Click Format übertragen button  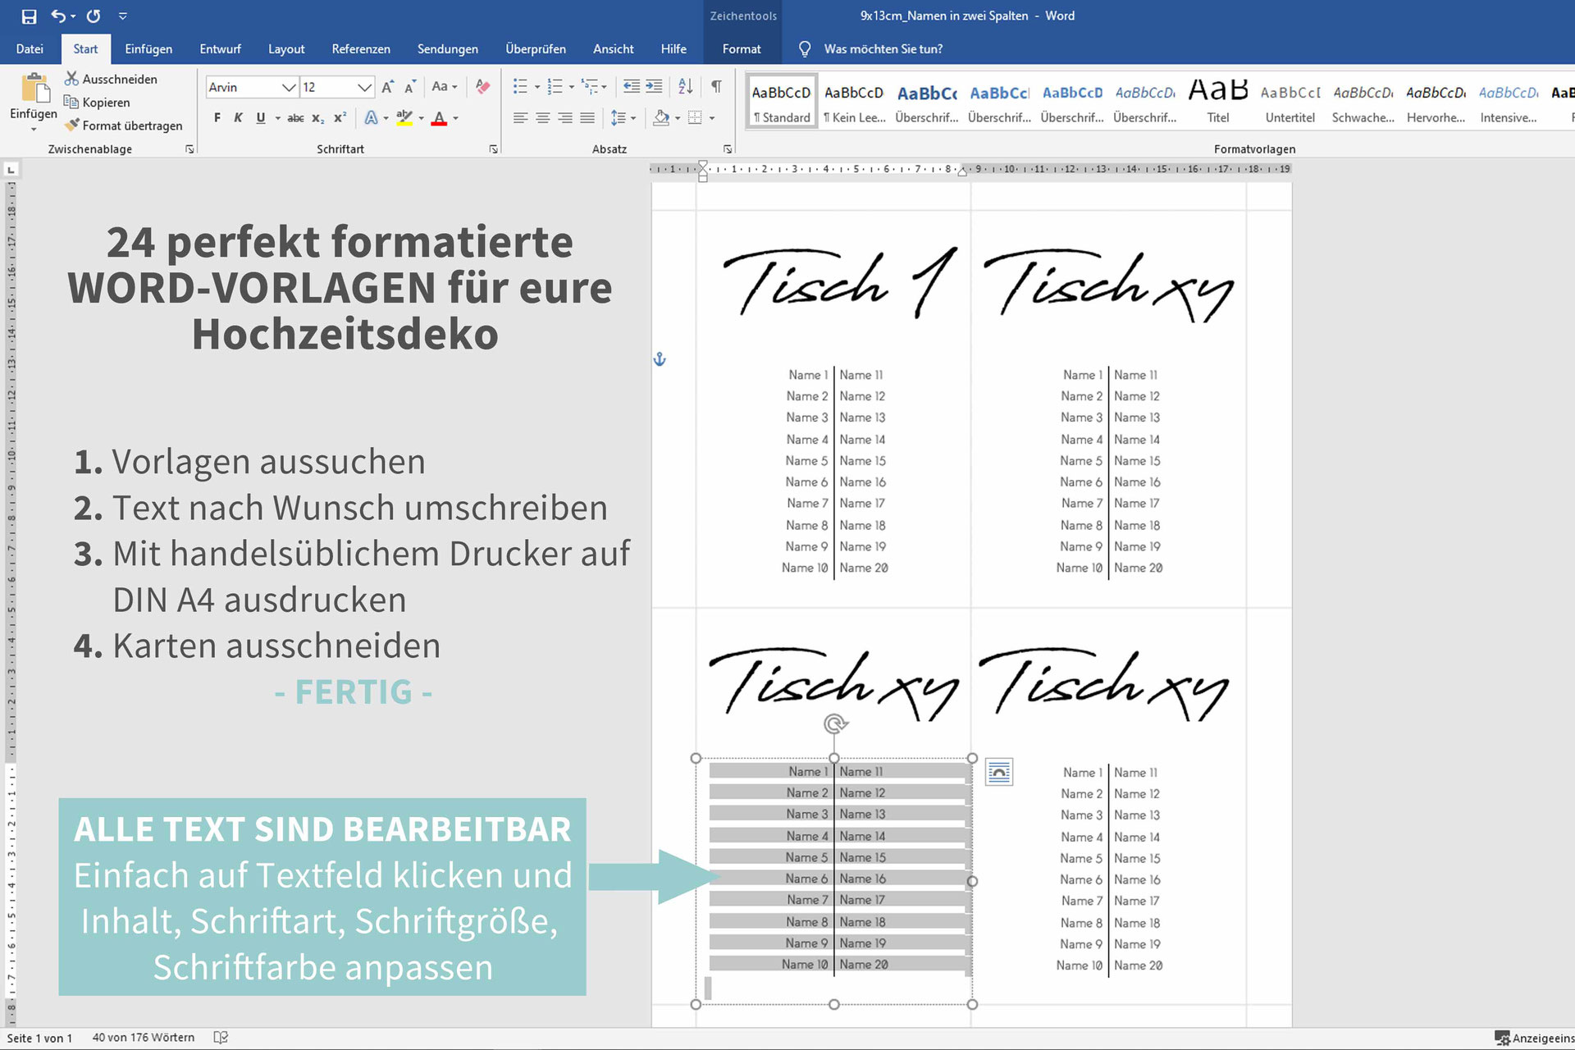click(125, 126)
